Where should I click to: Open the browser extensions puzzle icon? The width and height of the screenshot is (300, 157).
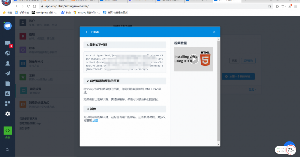pos(277,6)
